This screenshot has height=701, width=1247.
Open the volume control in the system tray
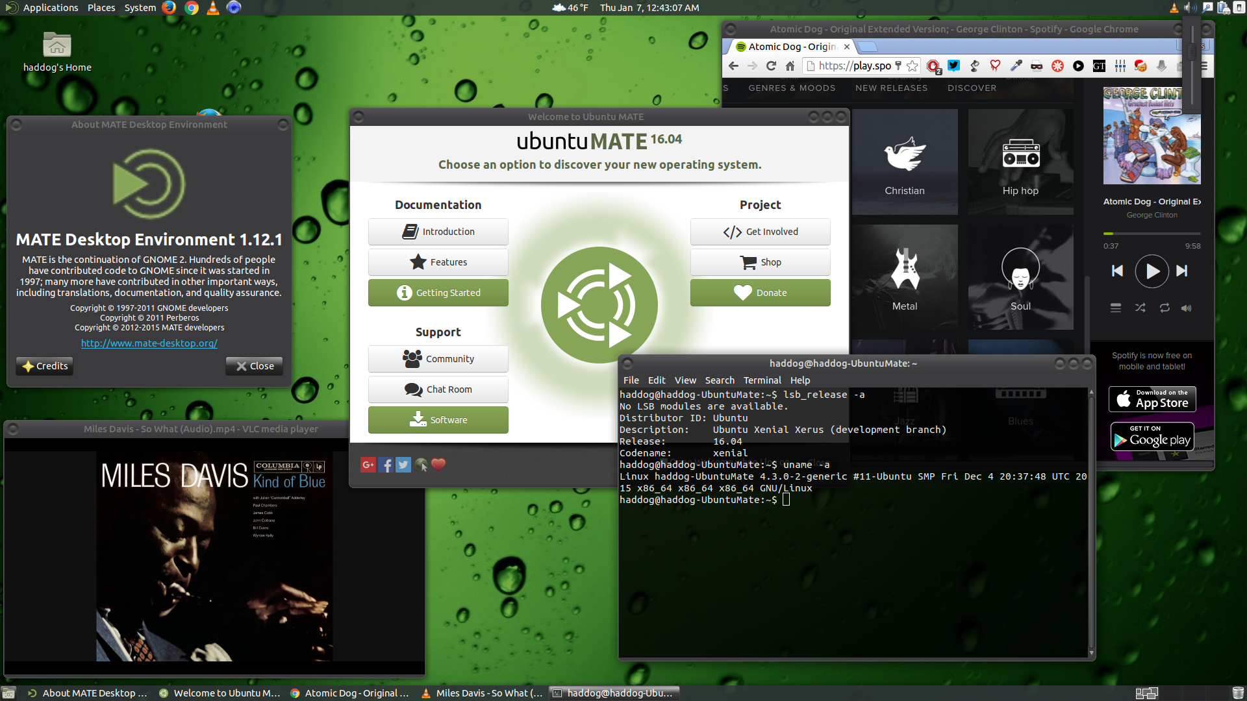(1190, 8)
